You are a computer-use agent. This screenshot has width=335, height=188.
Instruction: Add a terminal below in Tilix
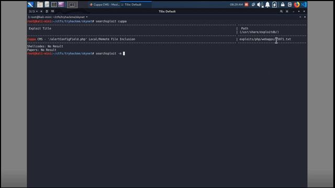[x=52, y=11]
